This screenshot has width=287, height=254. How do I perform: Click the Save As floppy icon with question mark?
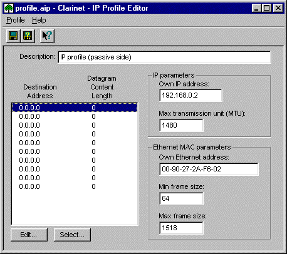pos(28,36)
